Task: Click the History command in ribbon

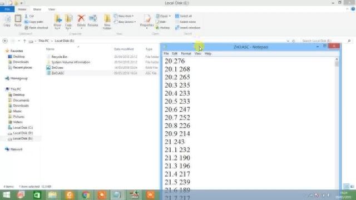Action: 163,28
